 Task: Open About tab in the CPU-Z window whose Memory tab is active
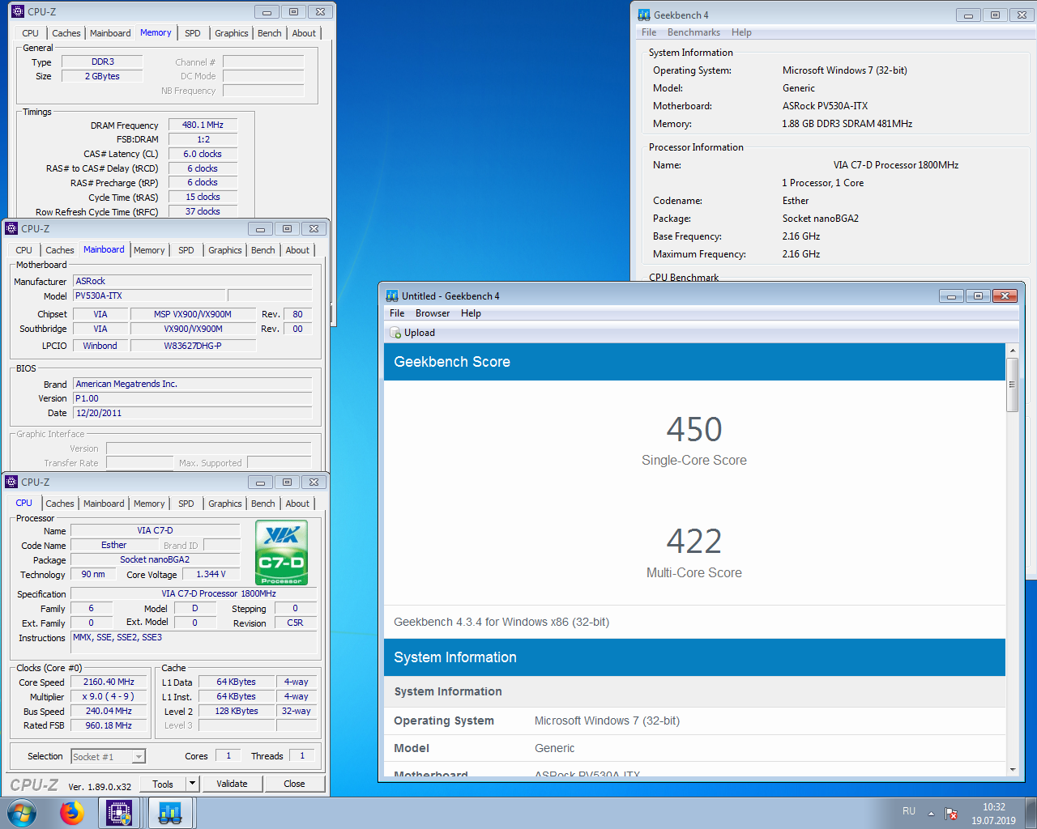click(x=304, y=33)
